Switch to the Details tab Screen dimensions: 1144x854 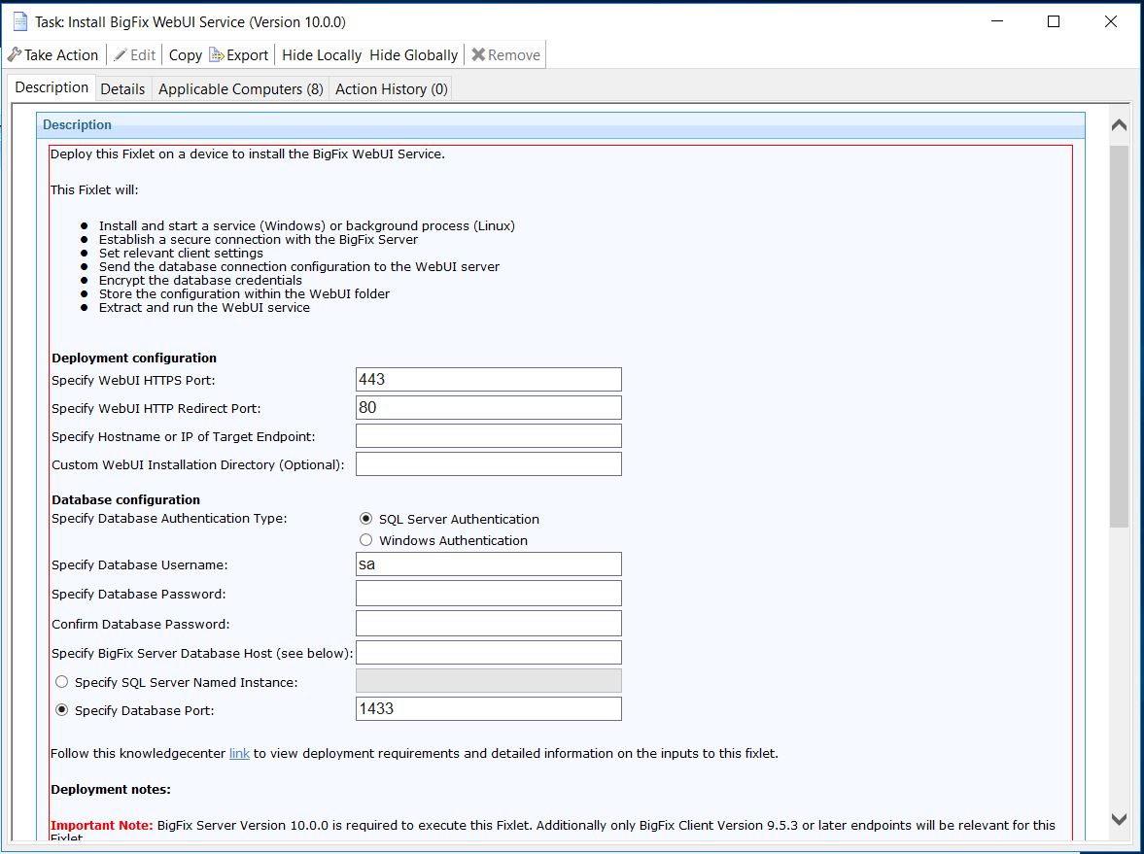pyautogui.click(x=122, y=88)
